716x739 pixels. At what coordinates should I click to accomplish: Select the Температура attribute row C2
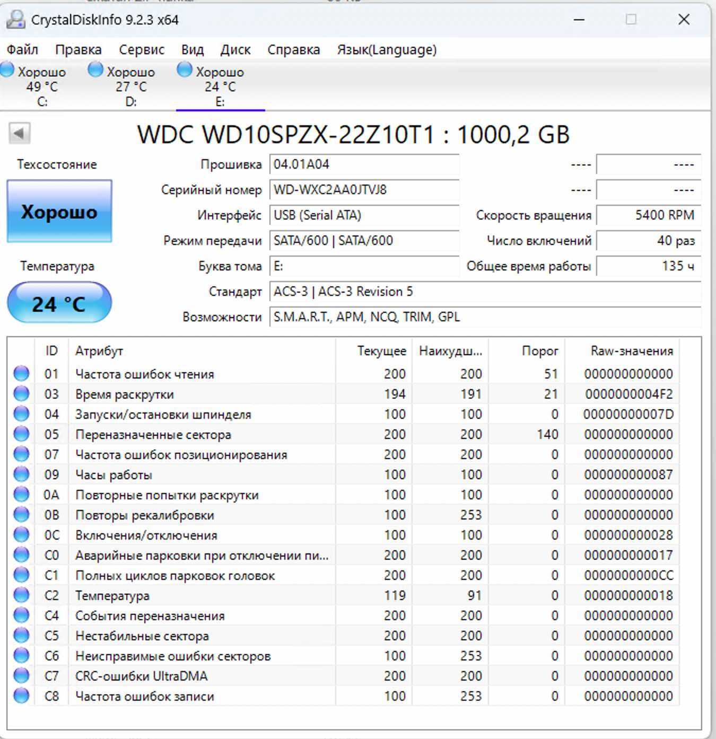(345, 595)
